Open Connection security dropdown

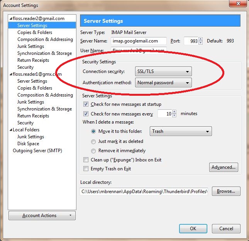coord(163,71)
